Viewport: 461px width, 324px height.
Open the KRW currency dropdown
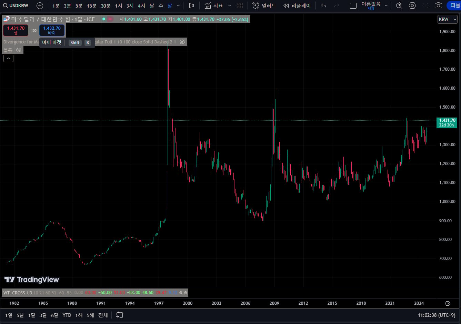(447, 19)
